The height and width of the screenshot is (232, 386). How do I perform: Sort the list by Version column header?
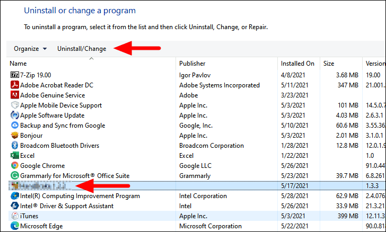click(375, 64)
